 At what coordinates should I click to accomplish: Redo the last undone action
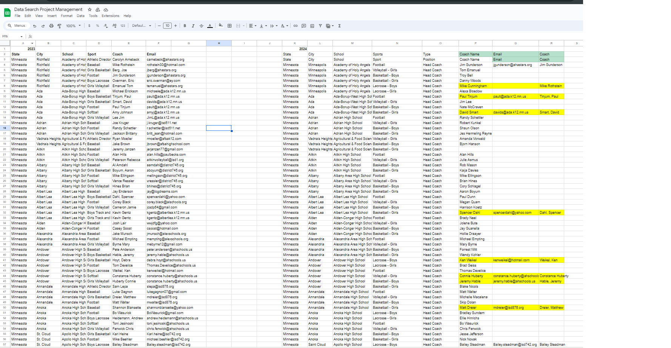tap(43, 26)
